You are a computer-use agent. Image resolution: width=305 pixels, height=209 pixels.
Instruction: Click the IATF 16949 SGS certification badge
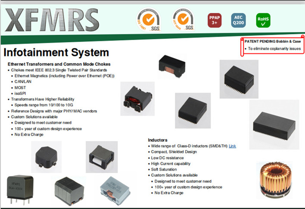(x=183, y=19)
